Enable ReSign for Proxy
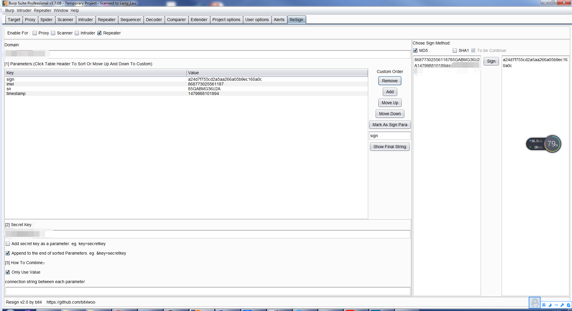 [35, 33]
